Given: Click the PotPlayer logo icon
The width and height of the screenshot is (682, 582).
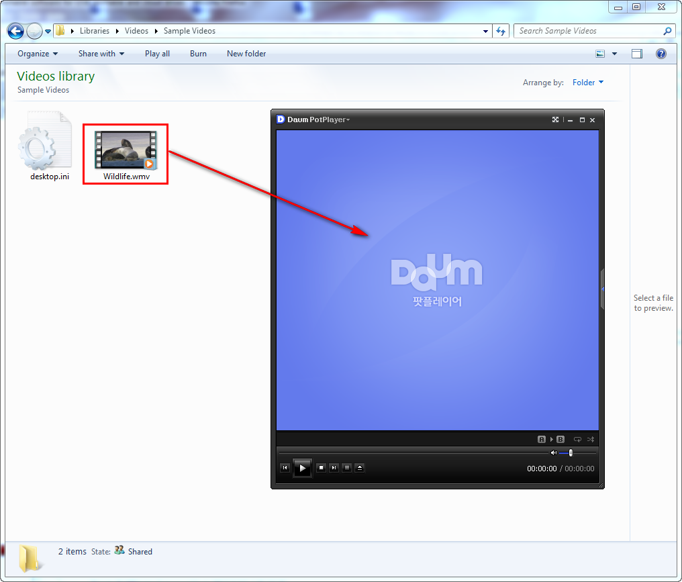Looking at the screenshot, I should click(x=281, y=119).
